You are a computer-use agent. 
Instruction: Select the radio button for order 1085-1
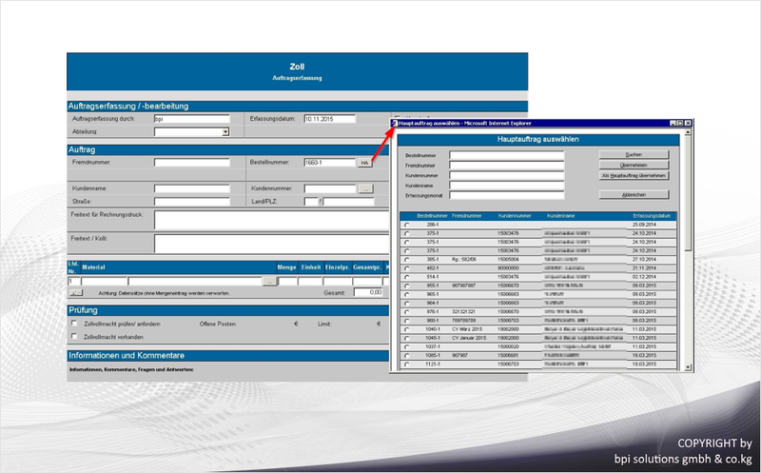(407, 356)
